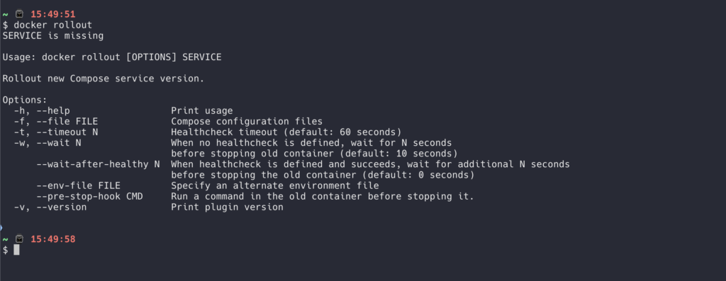Click the '--env-file FILE' option
Viewport: 726px width, 281px height.
(78, 185)
